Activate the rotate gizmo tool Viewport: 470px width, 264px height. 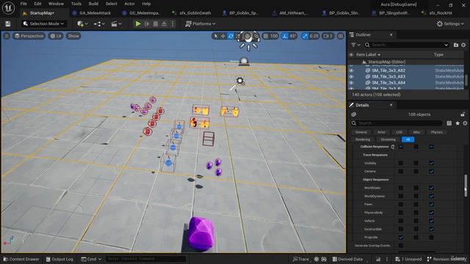[x=231, y=36]
